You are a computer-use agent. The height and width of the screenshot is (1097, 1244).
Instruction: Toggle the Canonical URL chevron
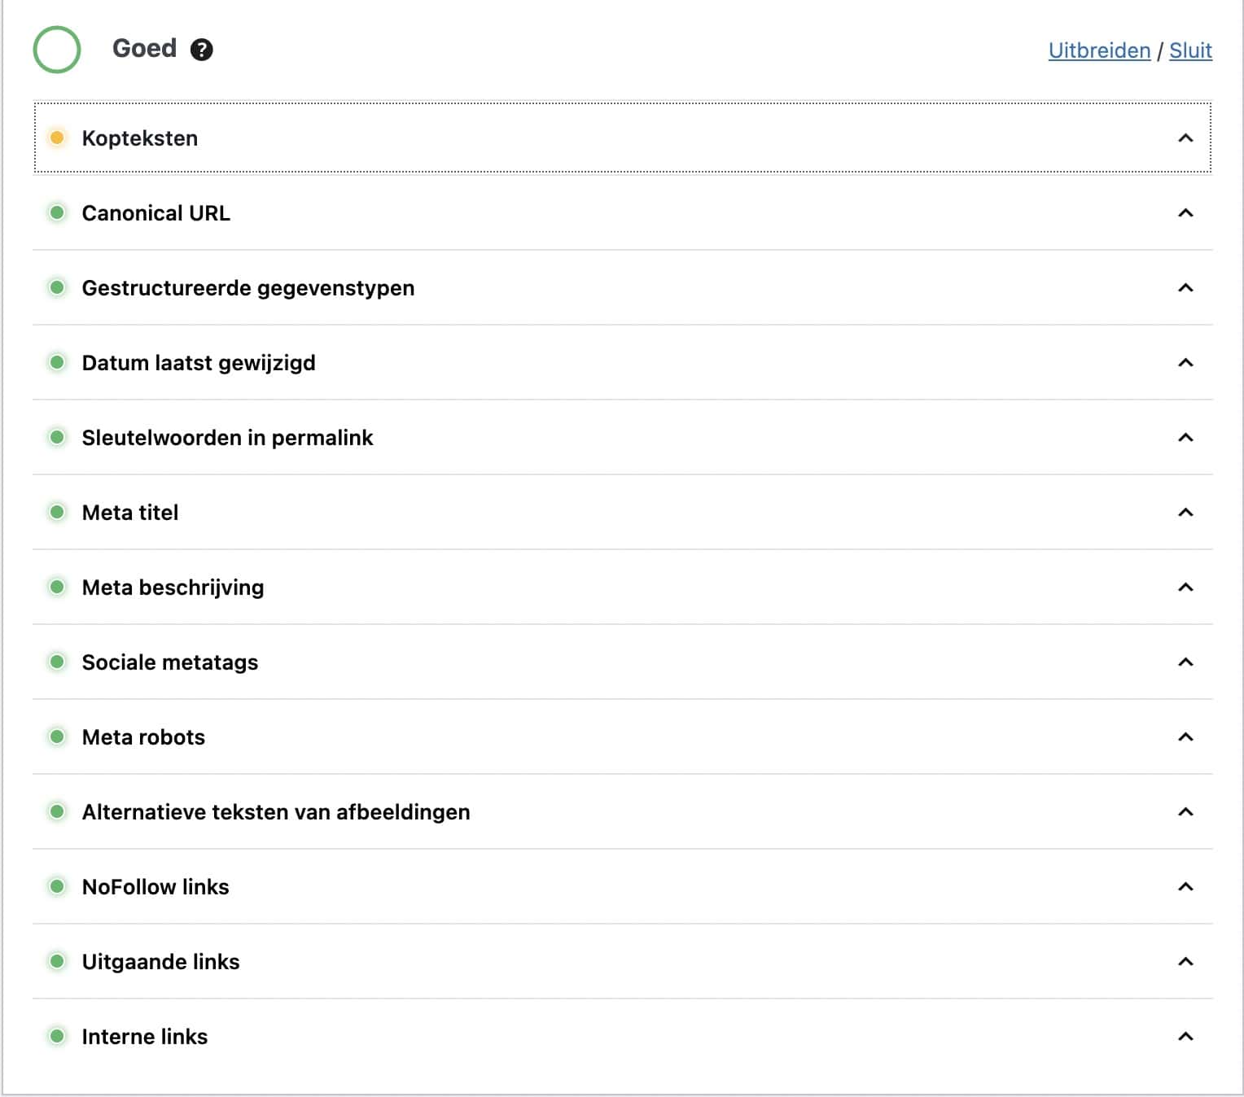(1185, 213)
